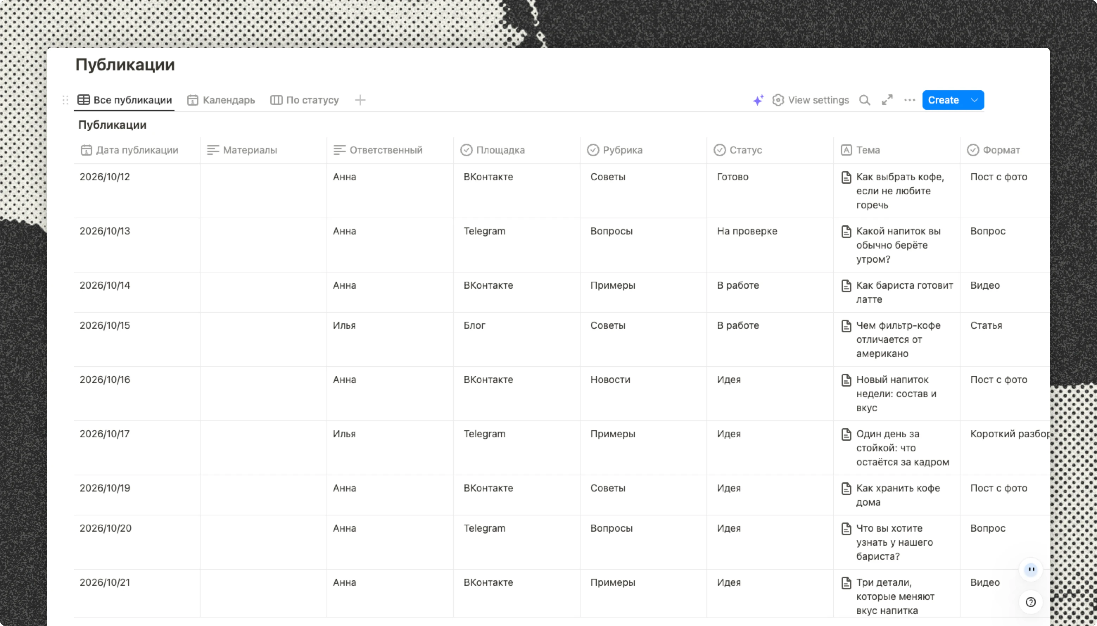Image resolution: width=1097 pixels, height=626 pixels.
Task: Open page icon for 'Как выбрать кофе' row
Action: pos(846,177)
